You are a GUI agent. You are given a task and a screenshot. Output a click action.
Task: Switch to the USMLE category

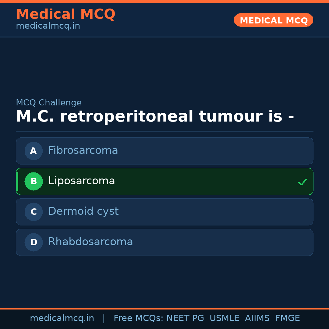[x=225, y=318]
